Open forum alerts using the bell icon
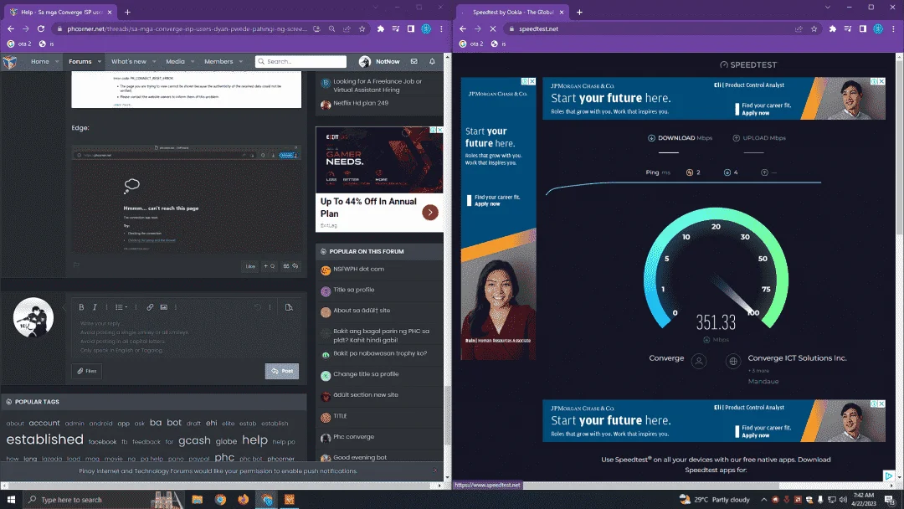 (432, 61)
